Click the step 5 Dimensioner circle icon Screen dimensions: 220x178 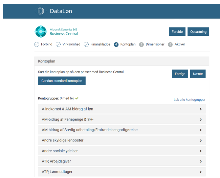[141, 44]
